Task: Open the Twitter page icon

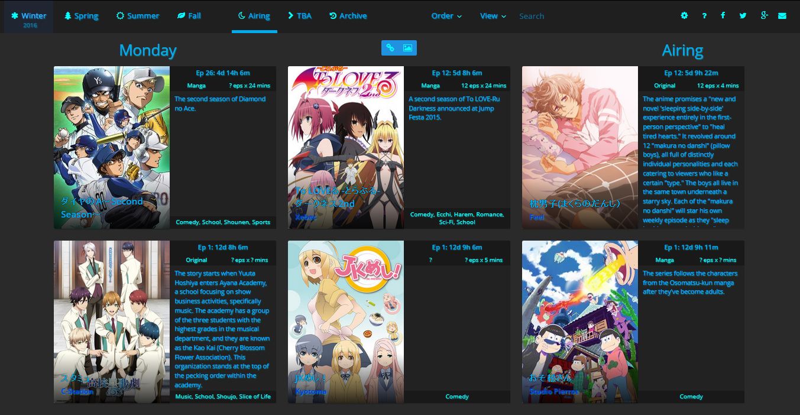Action: 743,16
